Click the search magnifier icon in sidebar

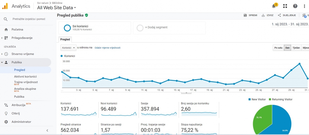click(6, 19)
